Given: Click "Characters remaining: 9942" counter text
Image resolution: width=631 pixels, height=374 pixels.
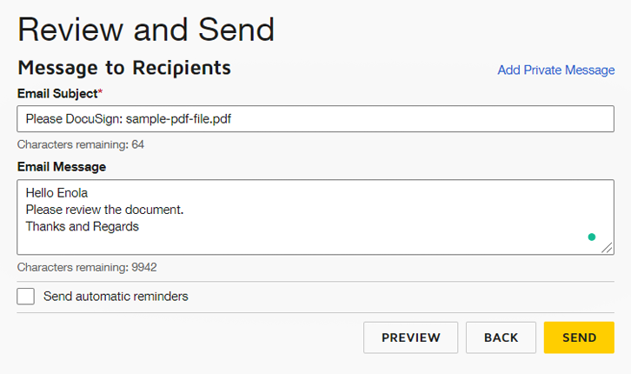Looking at the screenshot, I should click(x=87, y=267).
